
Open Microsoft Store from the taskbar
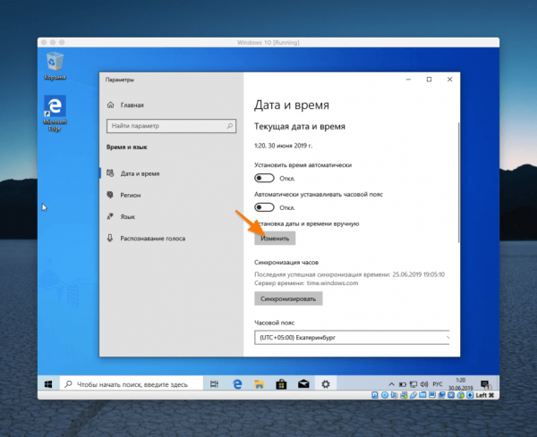[x=281, y=384]
